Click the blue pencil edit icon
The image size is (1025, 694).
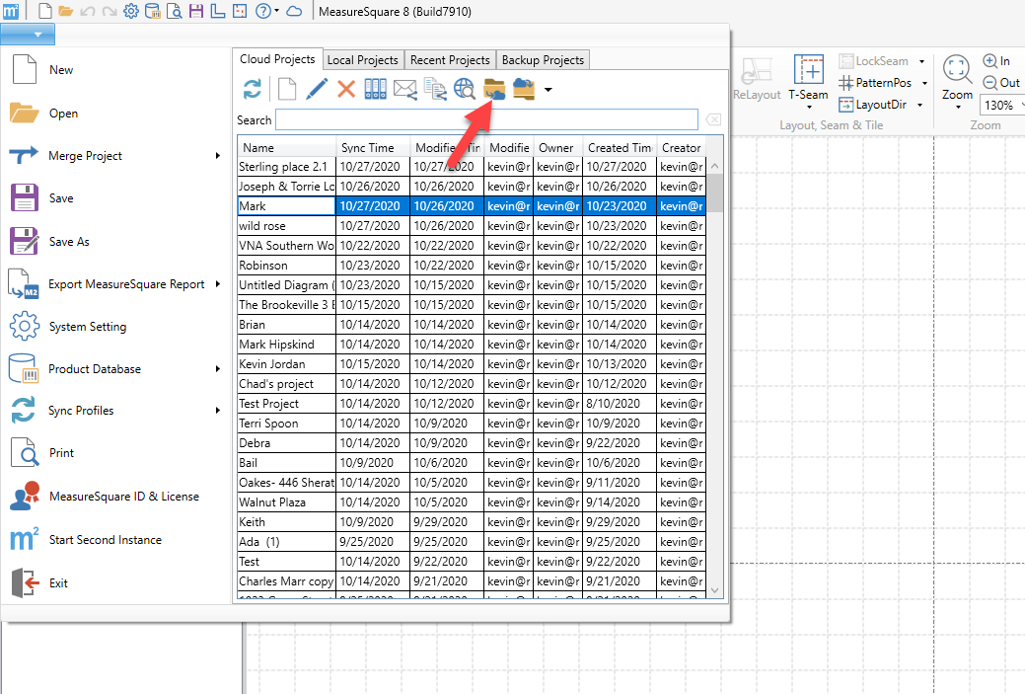pyautogui.click(x=317, y=89)
